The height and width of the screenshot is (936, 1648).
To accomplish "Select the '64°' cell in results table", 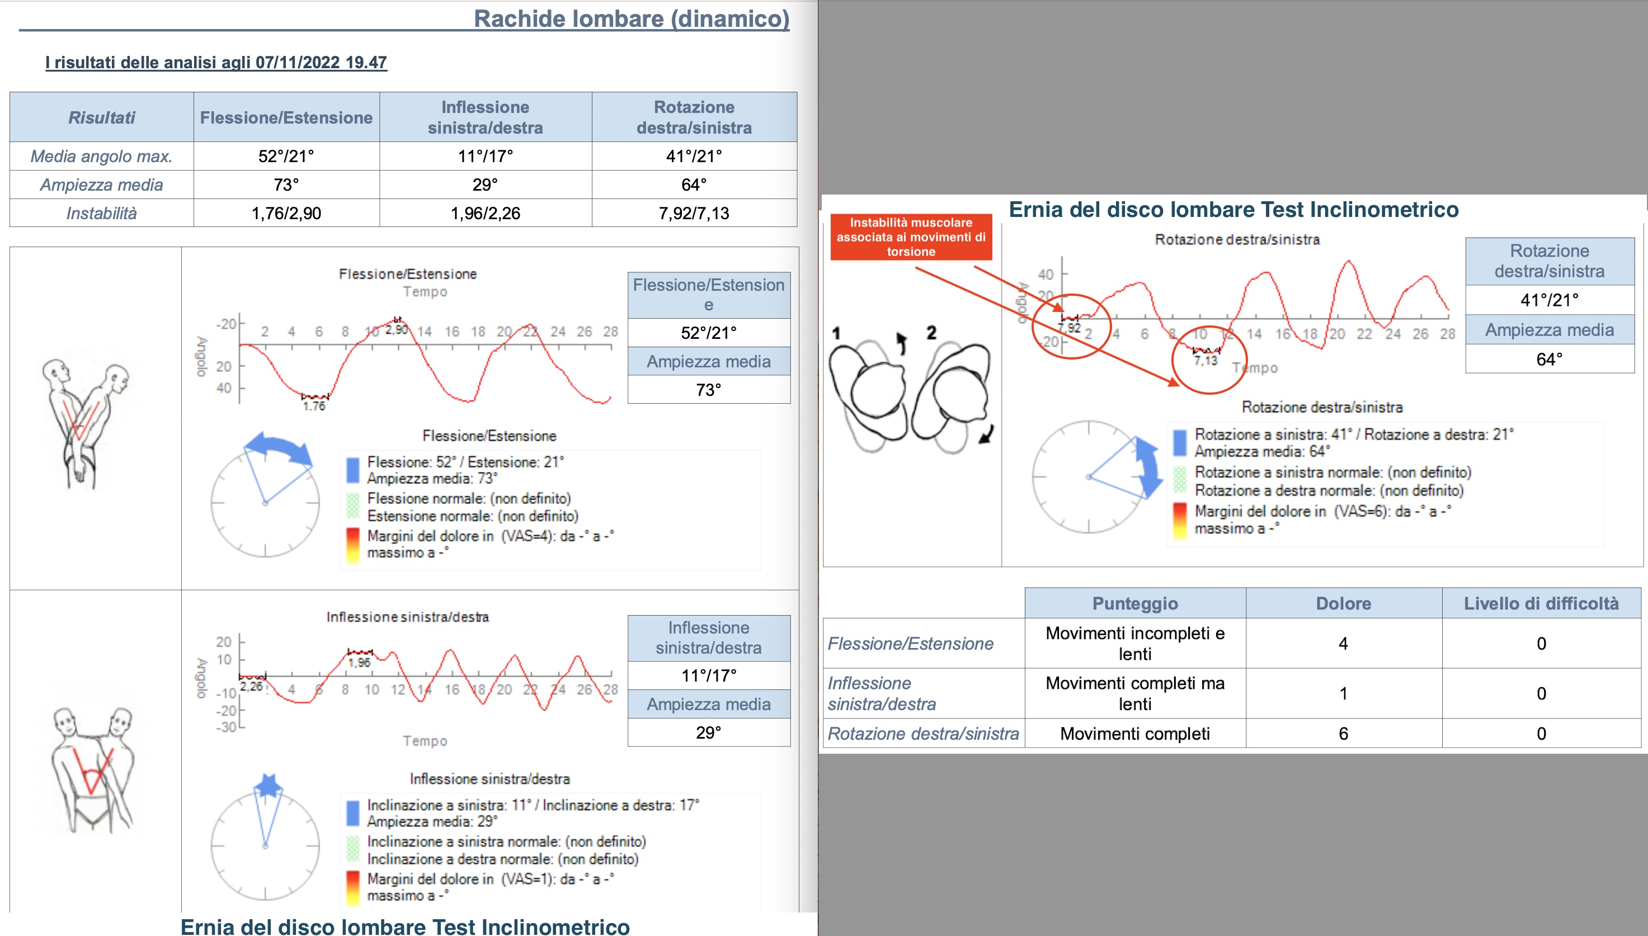I will coord(694,185).
